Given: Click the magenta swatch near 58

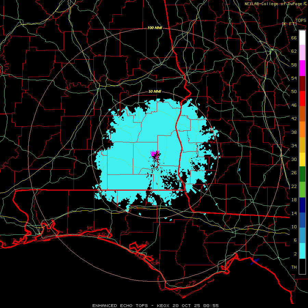Looking at the screenshot, I should coord(302,68).
